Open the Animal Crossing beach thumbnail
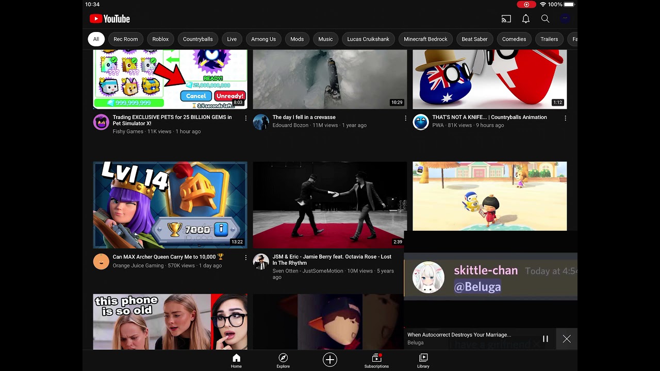 (490, 196)
